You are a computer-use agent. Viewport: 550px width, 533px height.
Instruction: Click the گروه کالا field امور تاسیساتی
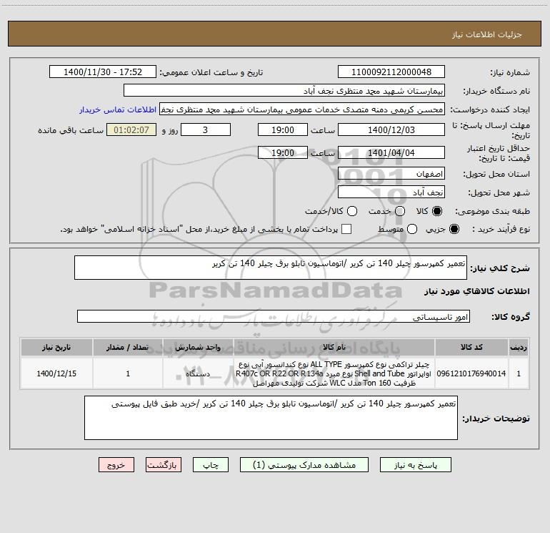coord(274,316)
